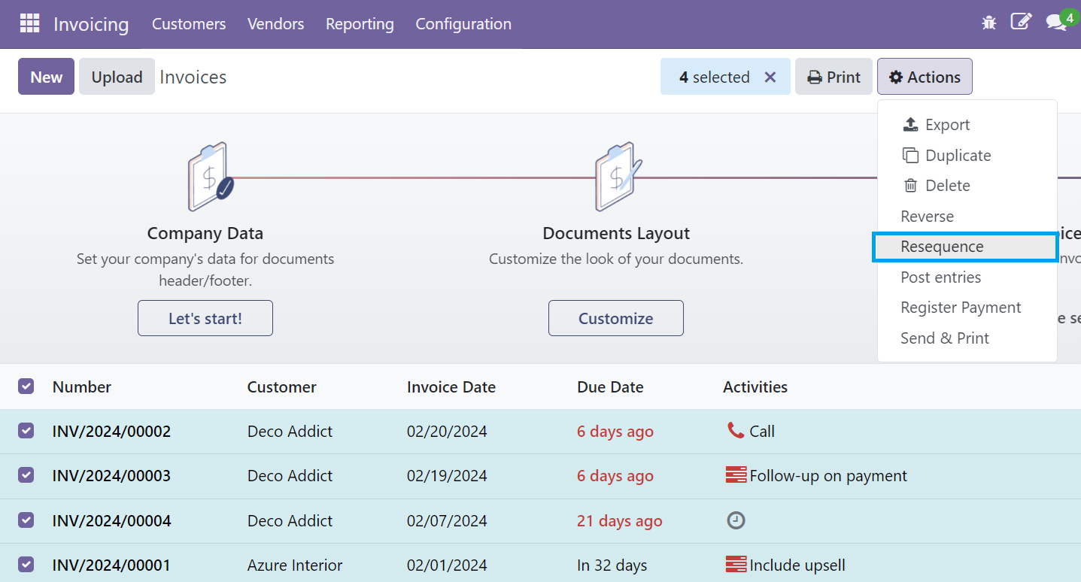Go to the Invoicing app home

click(91, 24)
